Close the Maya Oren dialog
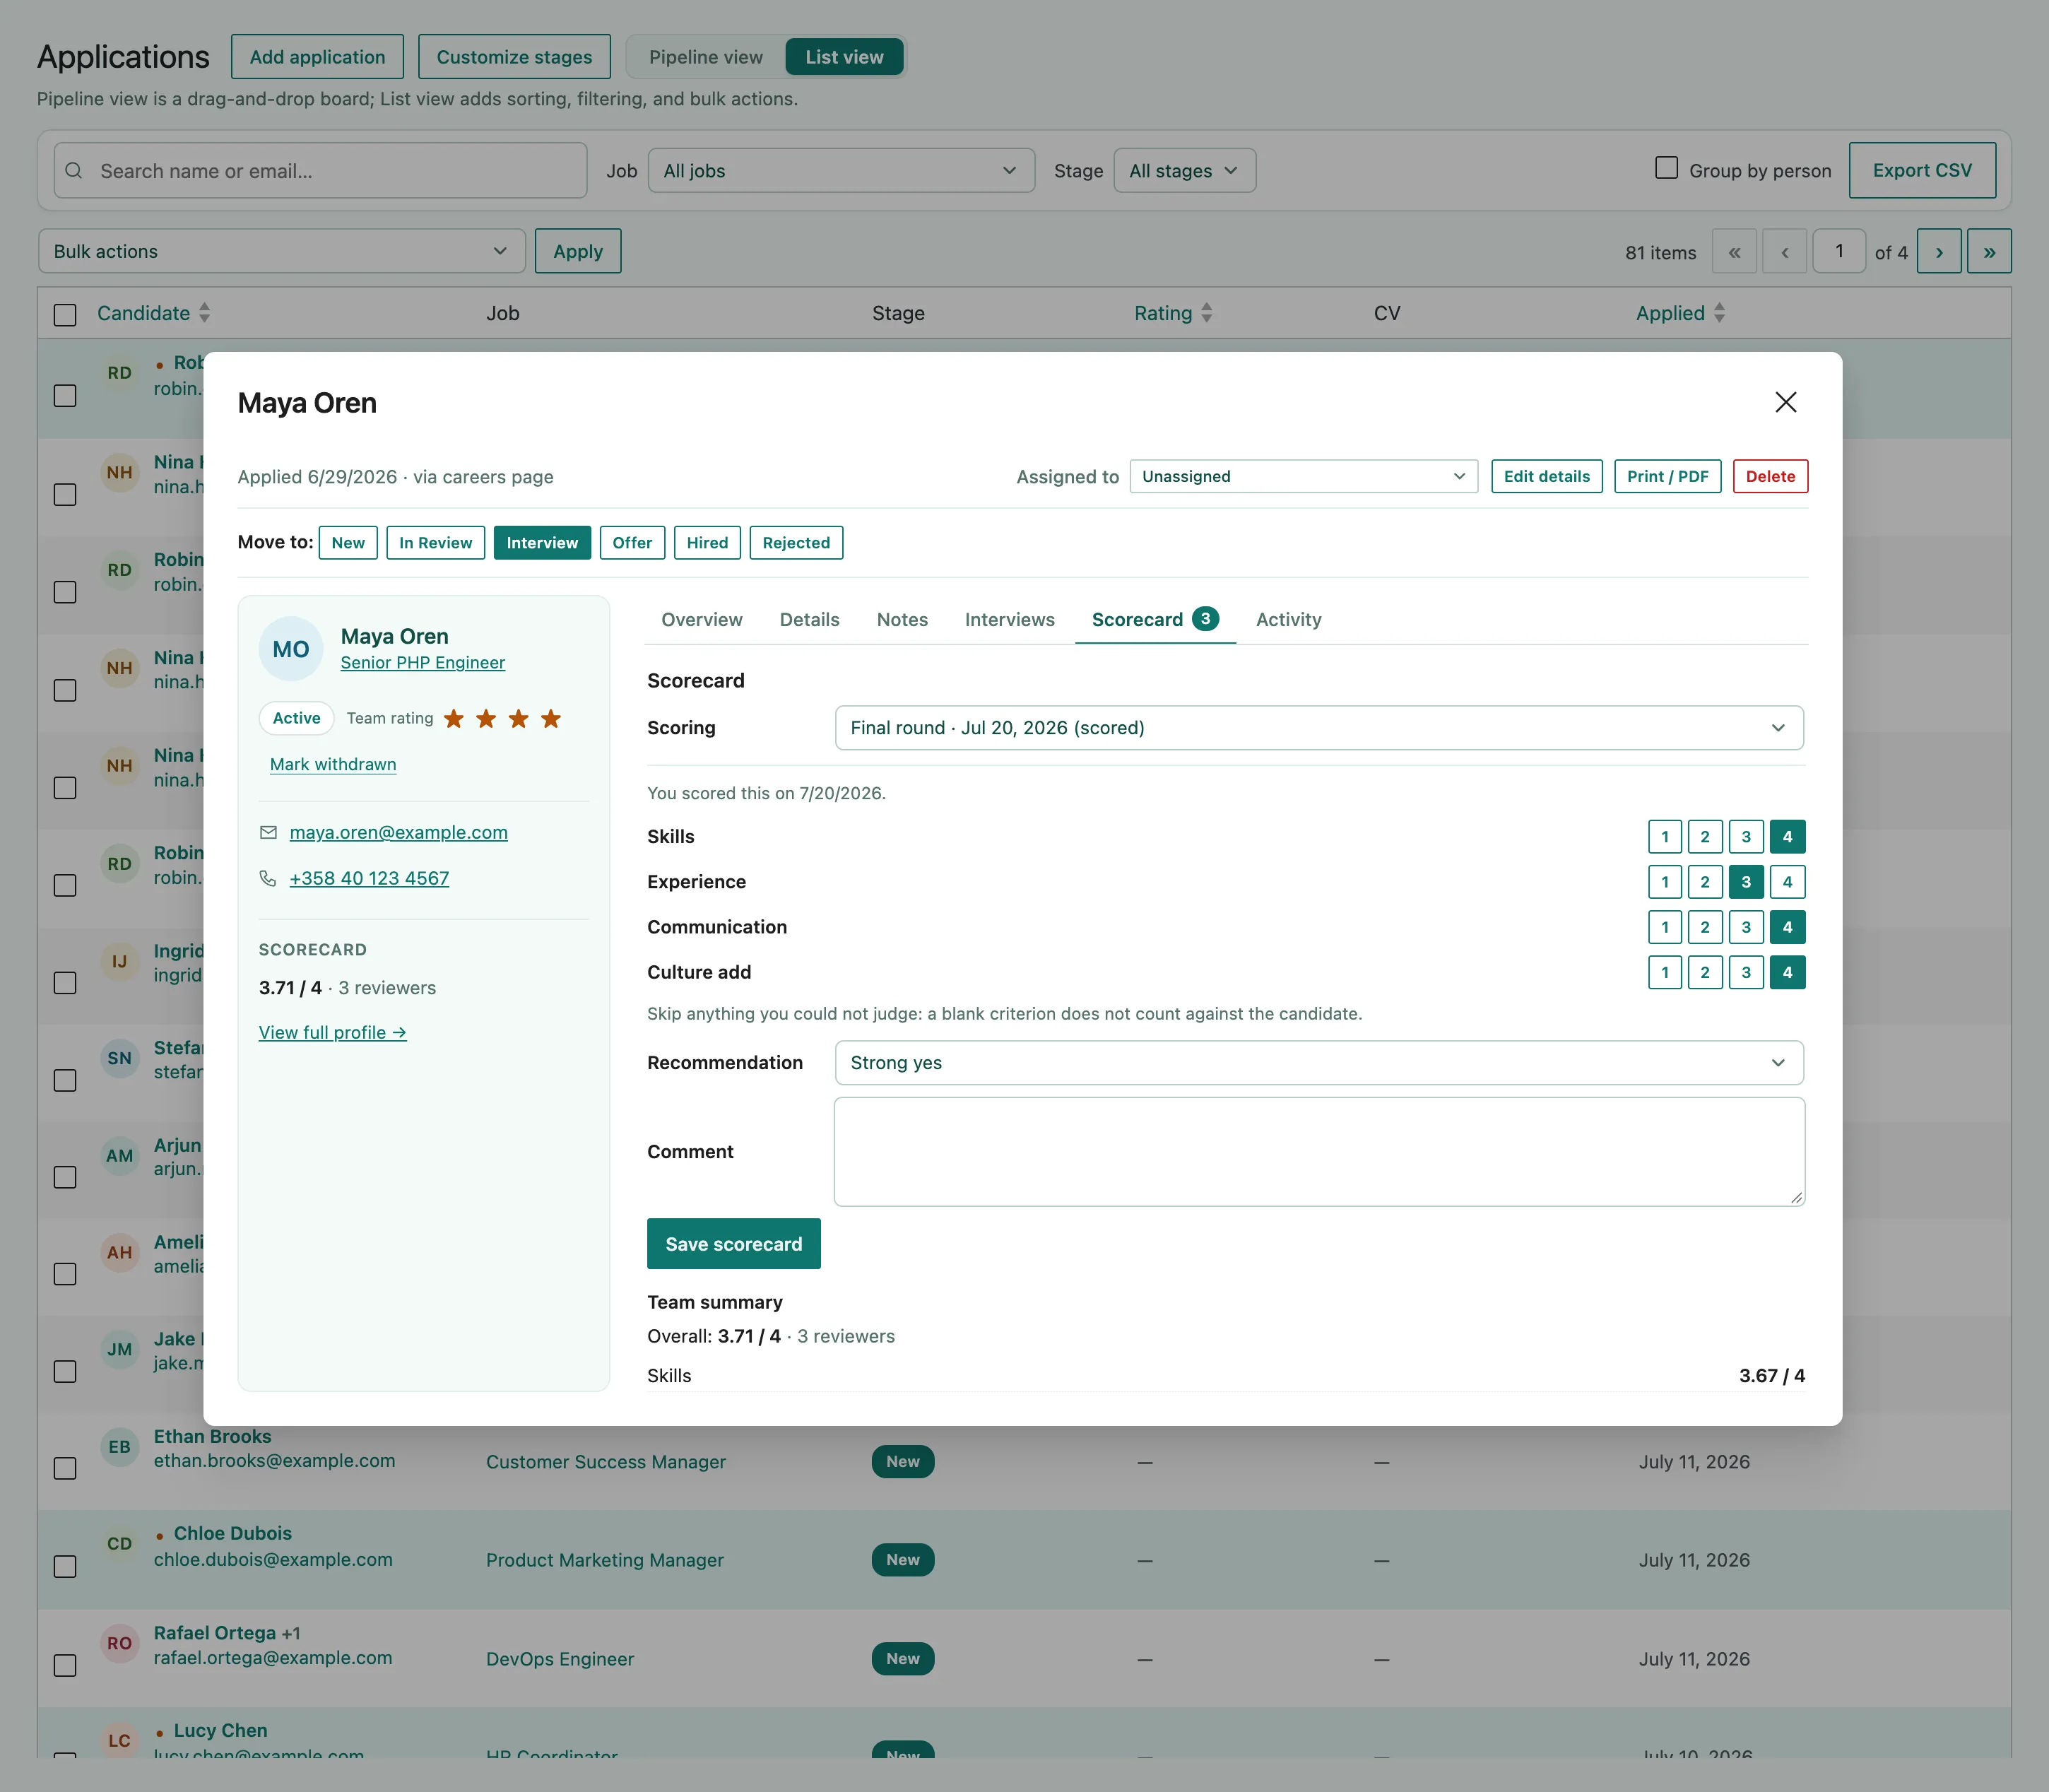 pos(1785,402)
